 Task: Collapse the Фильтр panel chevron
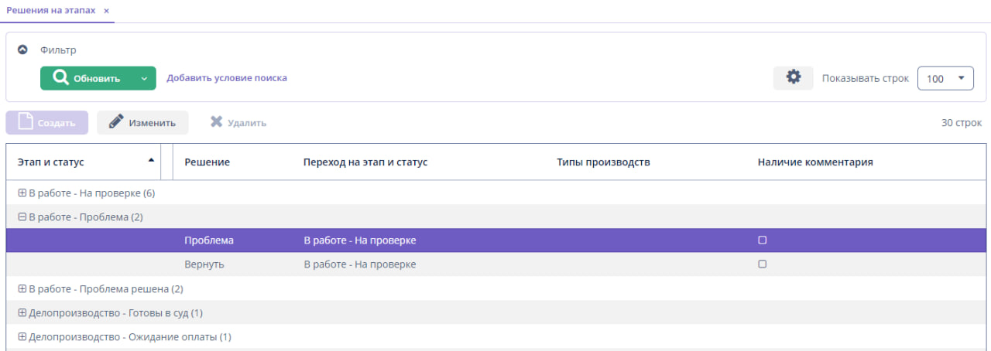pos(22,49)
